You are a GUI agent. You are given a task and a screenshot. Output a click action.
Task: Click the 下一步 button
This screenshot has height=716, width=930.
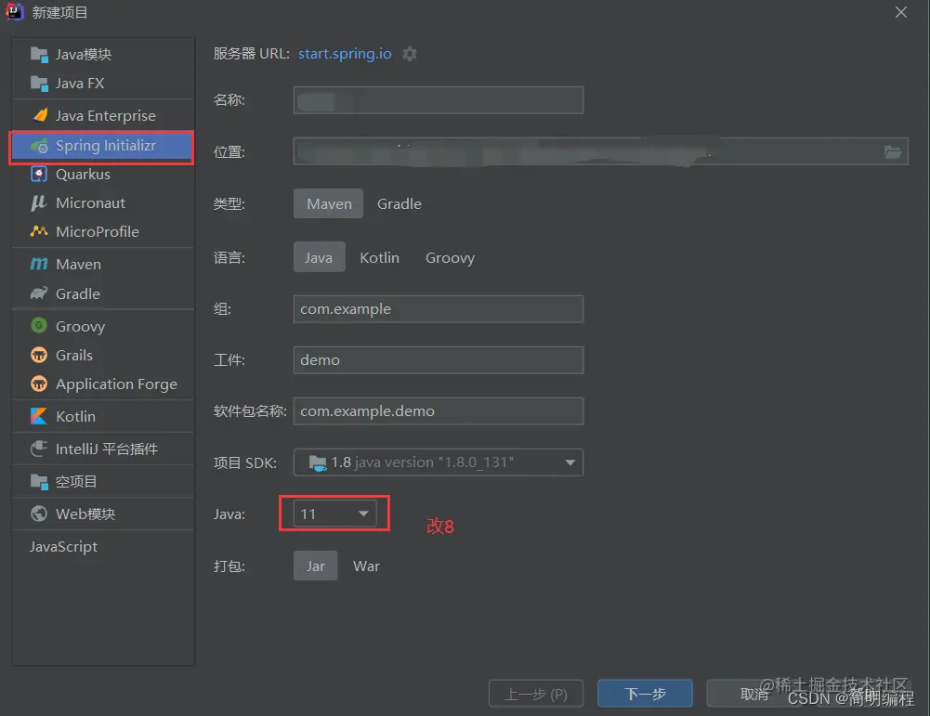point(644,693)
